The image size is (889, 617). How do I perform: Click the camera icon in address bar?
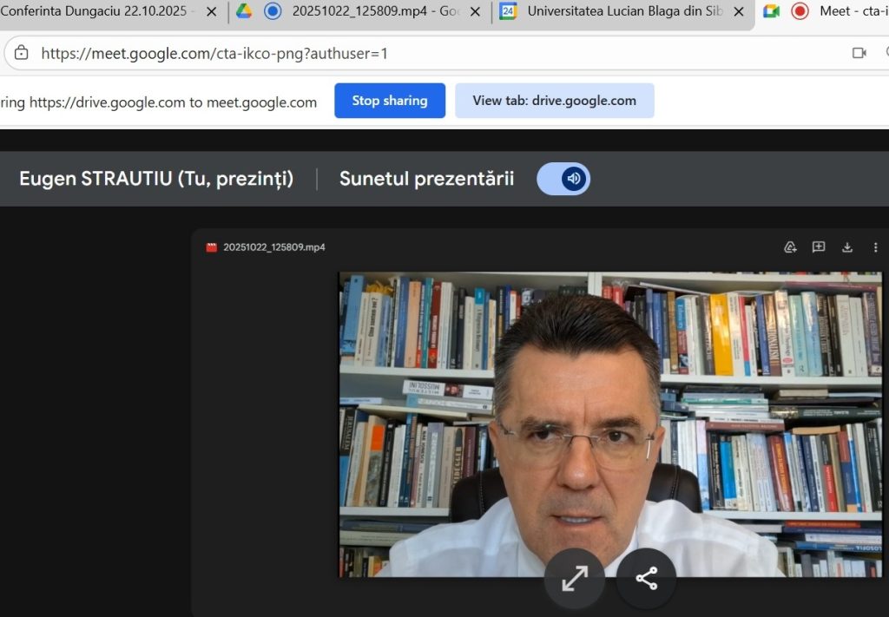pos(859,53)
